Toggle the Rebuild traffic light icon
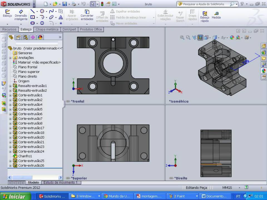This screenshot has width=267, height=200. click(x=102, y=4)
